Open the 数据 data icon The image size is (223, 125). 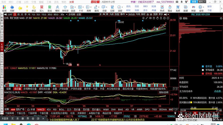[186, 8]
